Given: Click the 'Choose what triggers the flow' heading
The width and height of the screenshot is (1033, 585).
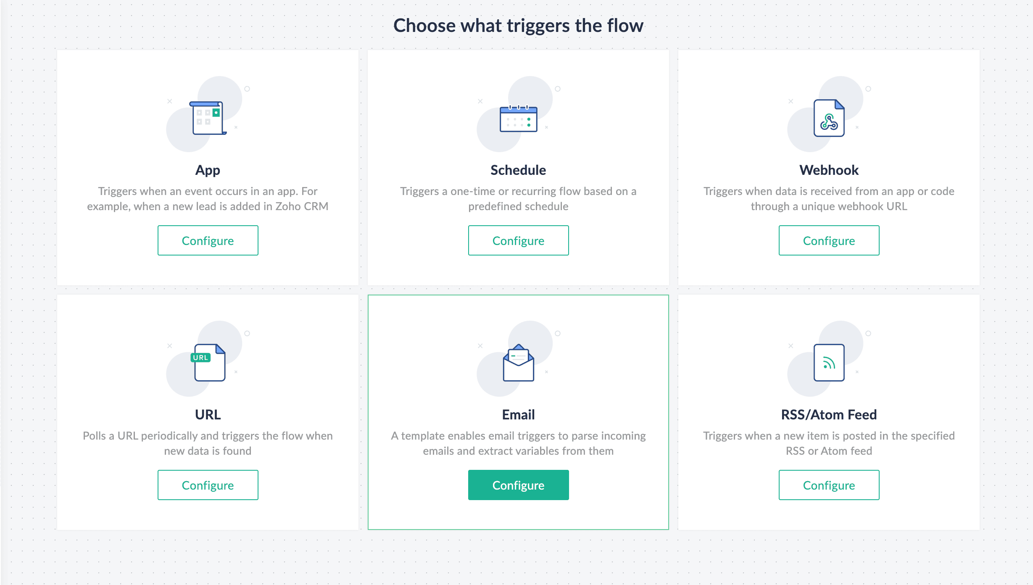Looking at the screenshot, I should (518, 25).
